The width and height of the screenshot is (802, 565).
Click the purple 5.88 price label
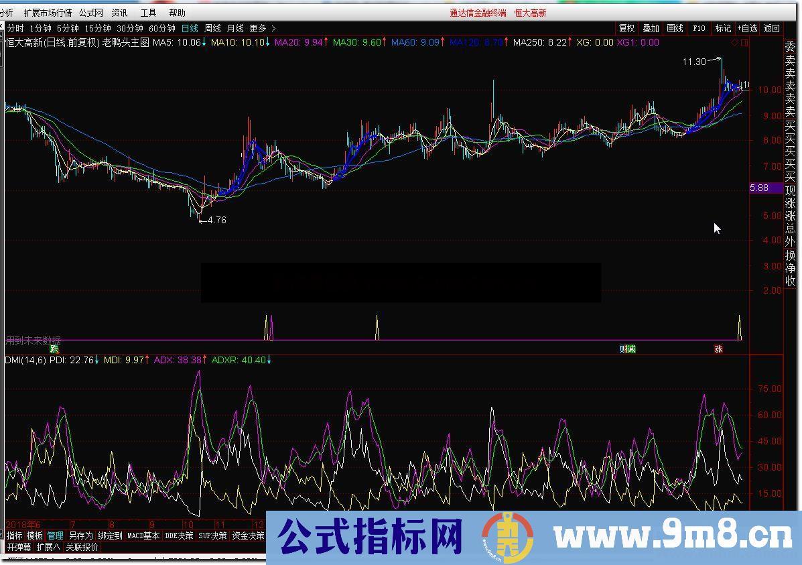pyautogui.click(x=762, y=188)
